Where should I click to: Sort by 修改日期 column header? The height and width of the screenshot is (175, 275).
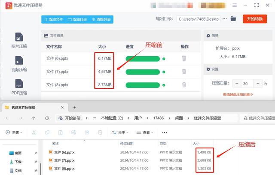pyautogui.click(x=127, y=144)
